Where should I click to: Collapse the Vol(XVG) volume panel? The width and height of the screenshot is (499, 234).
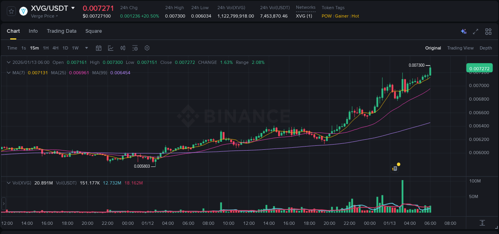point(9,182)
